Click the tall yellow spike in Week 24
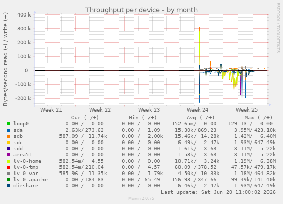283x204 pixels. [x=199, y=49]
